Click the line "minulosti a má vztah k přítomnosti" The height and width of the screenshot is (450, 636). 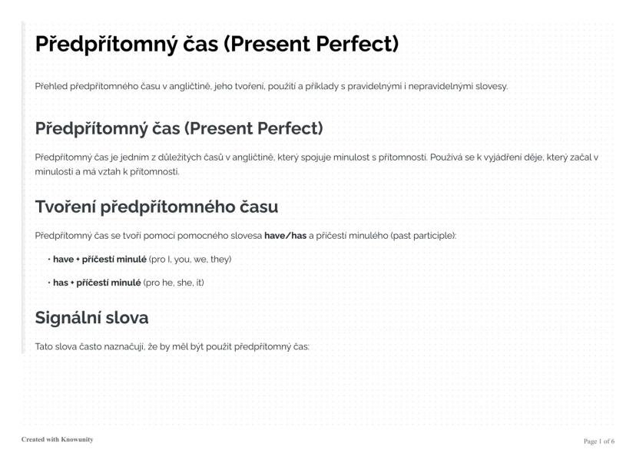(107, 170)
